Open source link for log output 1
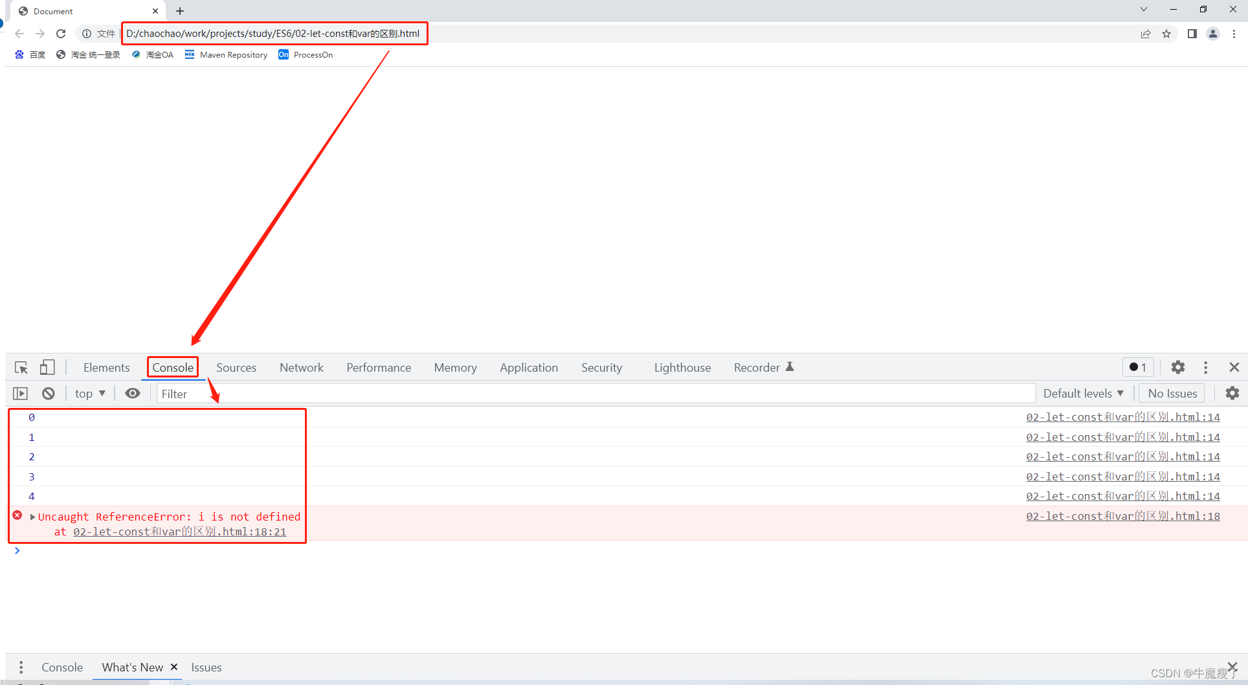Image resolution: width=1248 pixels, height=685 pixels. 1122,438
